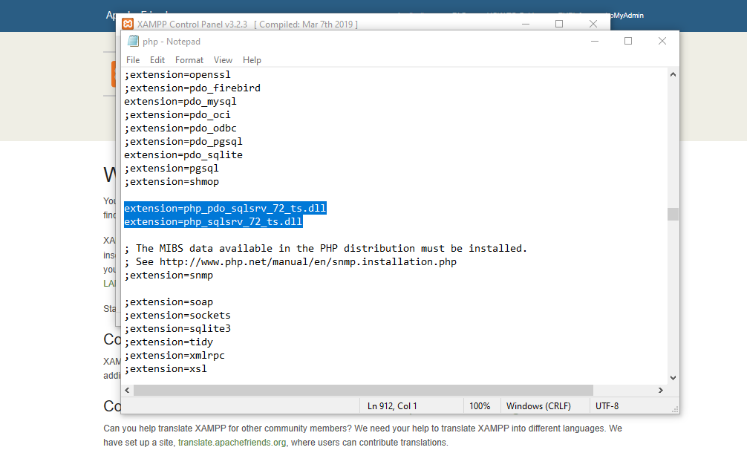The width and height of the screenshot is (747, 453).
Task: Click the line ';extension=shmop'
Action: tap(172, 181)
